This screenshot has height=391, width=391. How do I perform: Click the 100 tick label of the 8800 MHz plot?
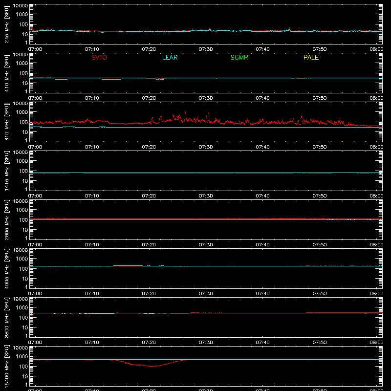[x=23, y=318]
